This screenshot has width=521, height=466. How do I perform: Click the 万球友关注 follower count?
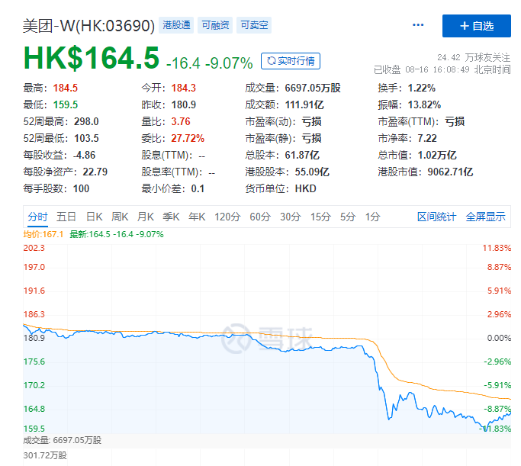(474, 57)
